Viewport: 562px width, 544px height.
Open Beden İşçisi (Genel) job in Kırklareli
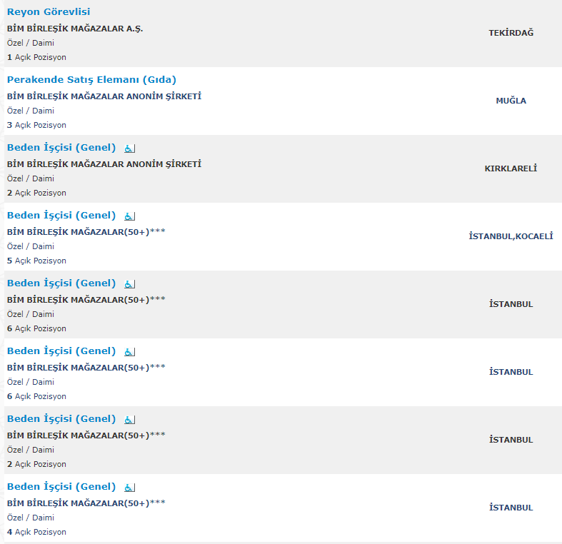[x=61, y=148]
